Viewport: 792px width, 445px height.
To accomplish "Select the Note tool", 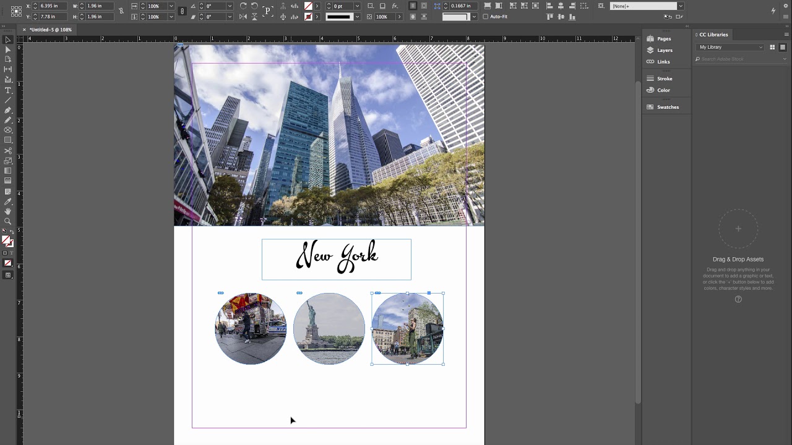I will (7, 192).
